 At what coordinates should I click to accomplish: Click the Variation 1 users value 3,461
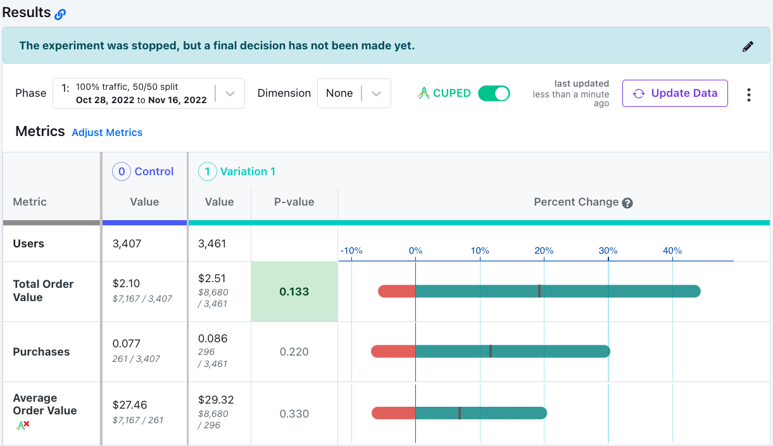(x=213, y=244)
